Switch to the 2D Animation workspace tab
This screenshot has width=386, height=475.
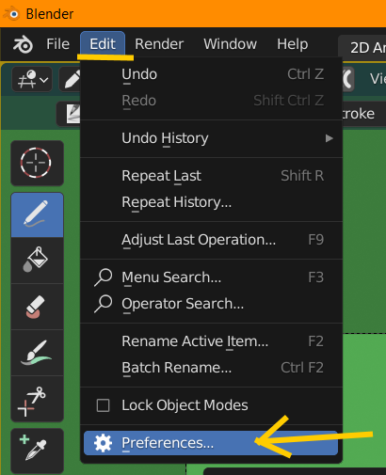362,48
